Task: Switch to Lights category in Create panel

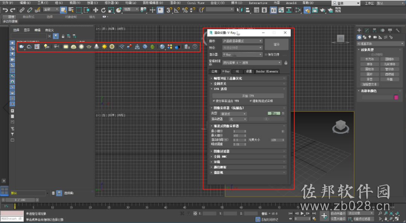Action: click(x=370, y=37)
